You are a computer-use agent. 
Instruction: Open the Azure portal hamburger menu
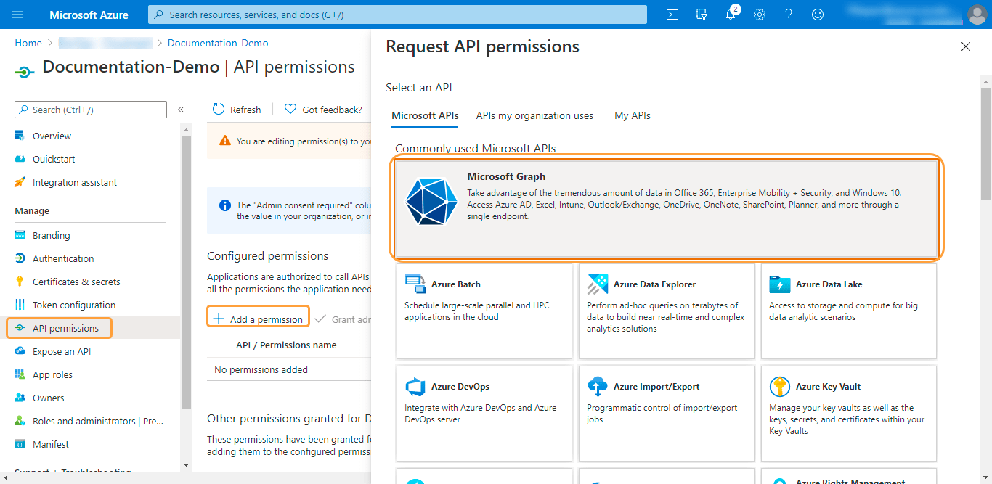[18, 15]
